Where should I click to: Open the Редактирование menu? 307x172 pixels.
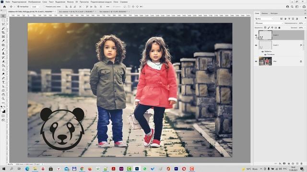[19, 2]
